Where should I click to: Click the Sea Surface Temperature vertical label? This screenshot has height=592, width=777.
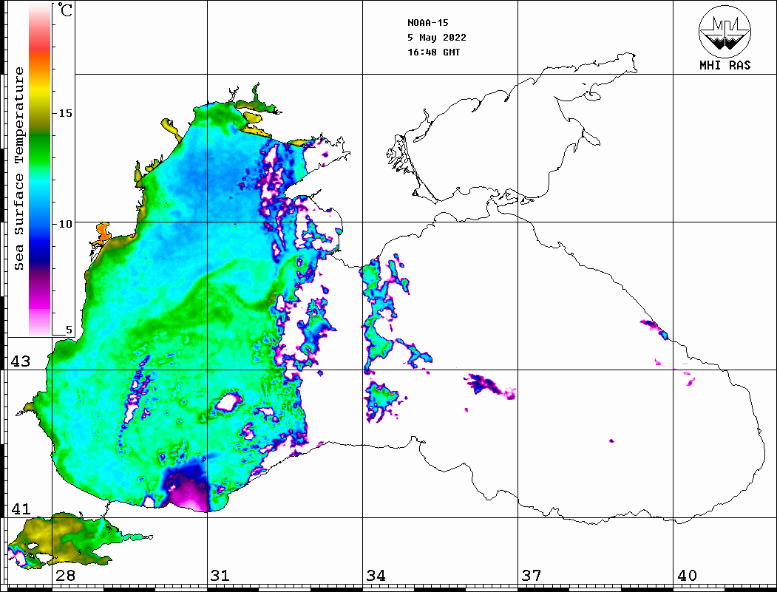[18, 169]
